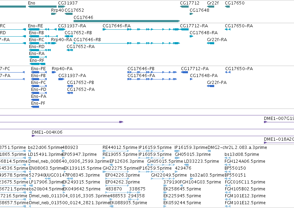The width and height of the screenshot is (294, 208).
Task: Select the CG17648-RA transcript label
Action: pyautogui.click(x=204, y=33)
